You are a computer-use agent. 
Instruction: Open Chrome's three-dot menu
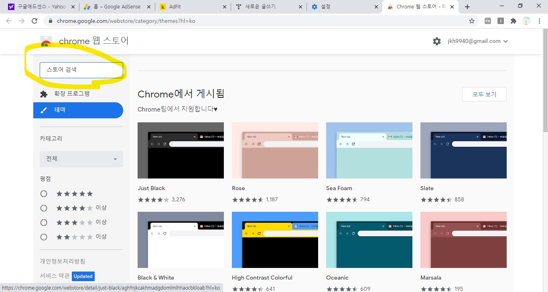point(540,21)
